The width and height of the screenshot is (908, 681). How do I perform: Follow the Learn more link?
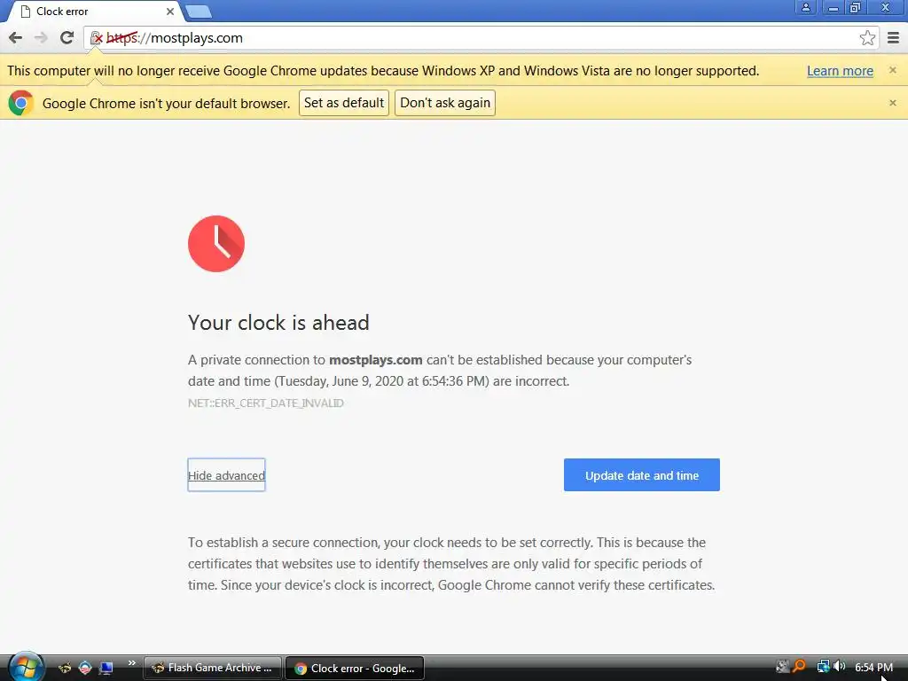pyautogui.click(x=840, y=71)
